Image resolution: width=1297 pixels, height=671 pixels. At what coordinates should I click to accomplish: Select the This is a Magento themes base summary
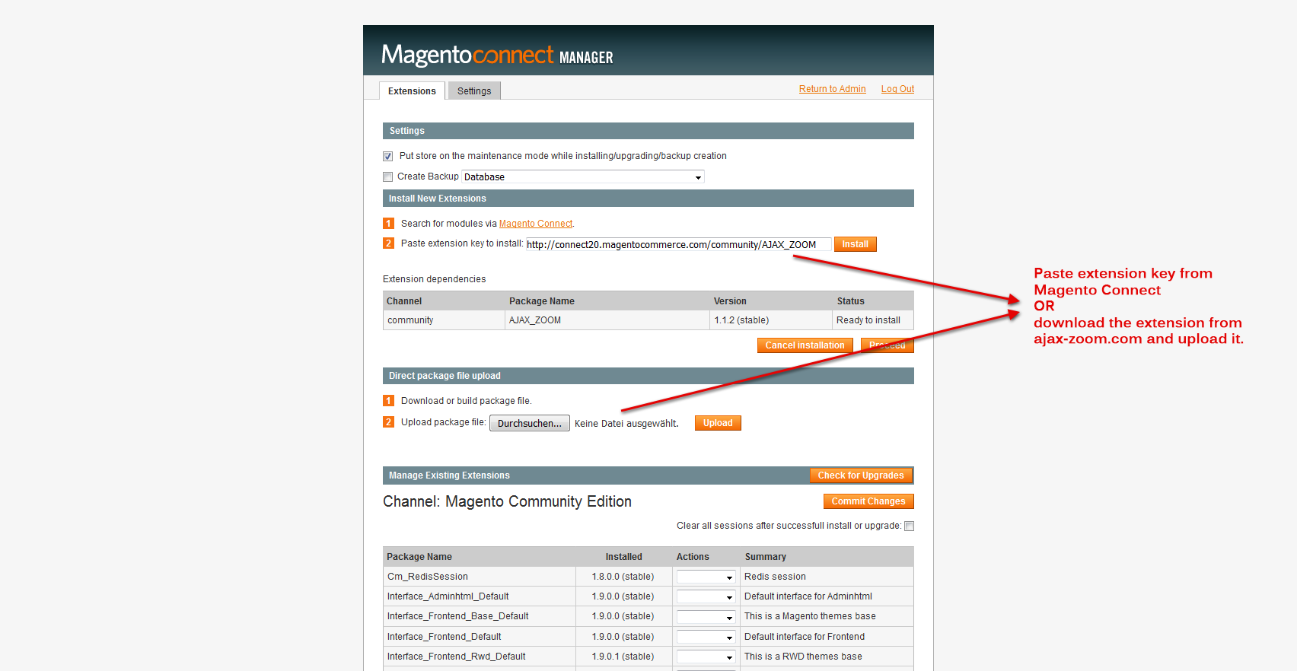pyautogui.click(x=810, y=616)
